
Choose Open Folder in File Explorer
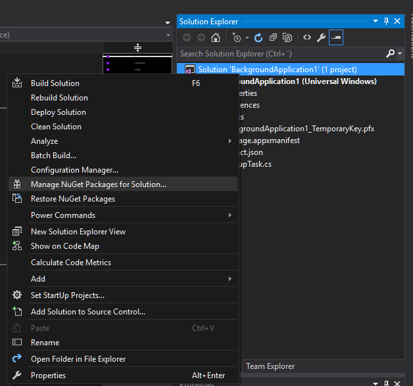click(x=123, y=359)
